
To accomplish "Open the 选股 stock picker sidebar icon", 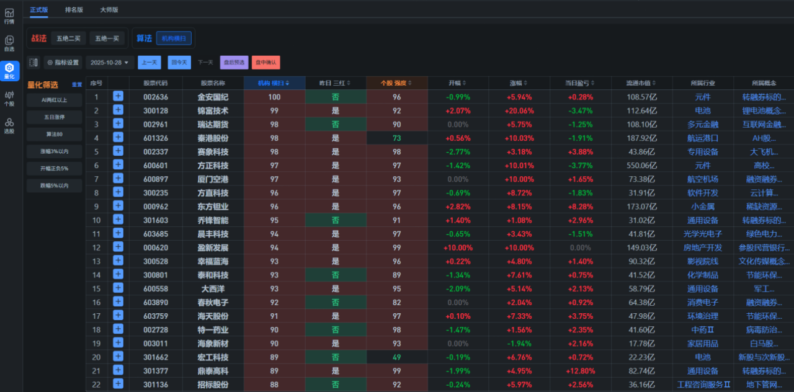I will [x=9, y=125].
